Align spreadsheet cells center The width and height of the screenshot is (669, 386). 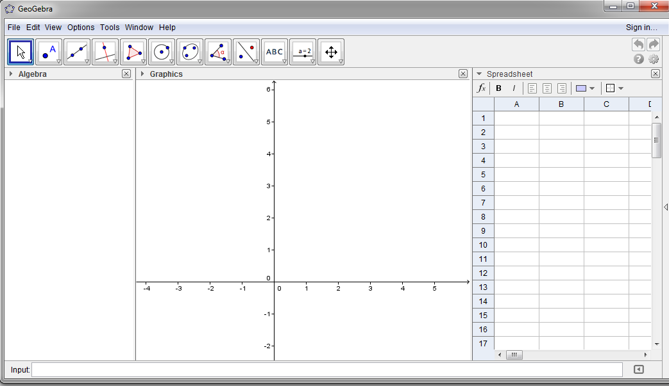547,88
